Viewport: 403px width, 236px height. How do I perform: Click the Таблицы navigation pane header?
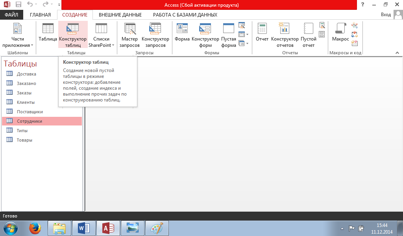point(20,63)
